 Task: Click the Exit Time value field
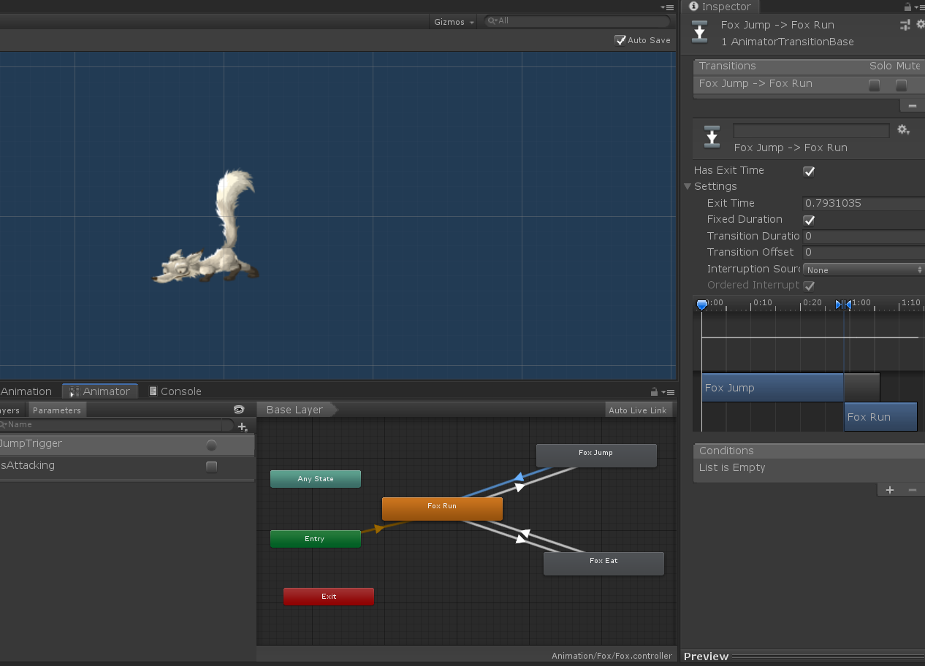click(x=864, y=203)
